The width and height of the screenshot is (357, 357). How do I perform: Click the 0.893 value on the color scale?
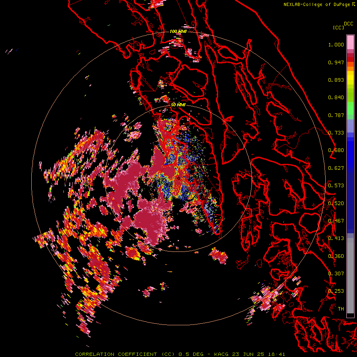[x=336, y=80]
